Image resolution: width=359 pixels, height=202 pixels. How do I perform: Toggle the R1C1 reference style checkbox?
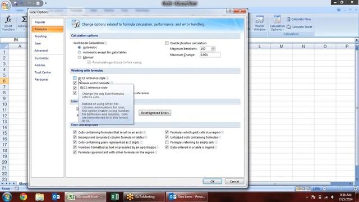coord(75,78)
